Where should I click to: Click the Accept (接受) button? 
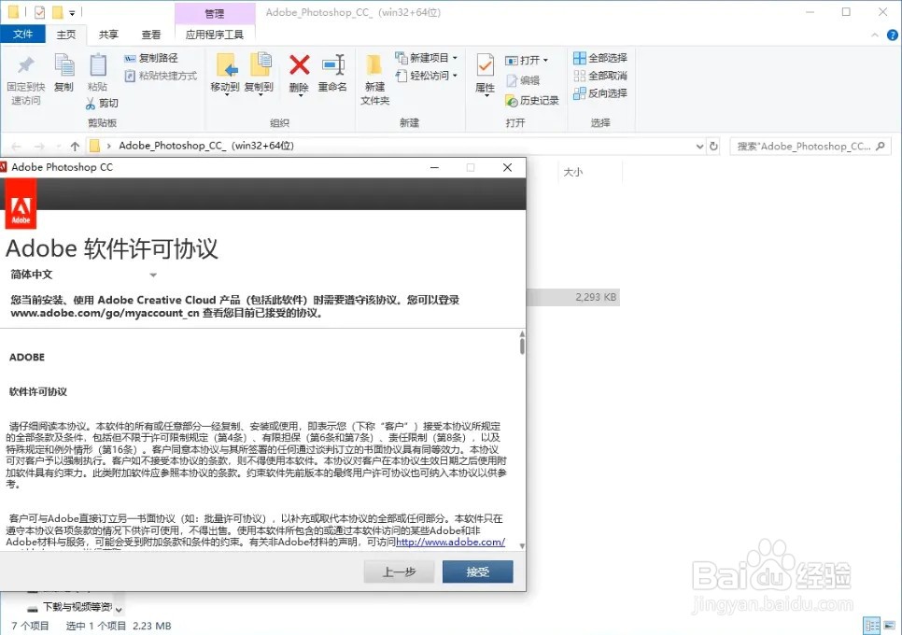(x=477, y=571)
